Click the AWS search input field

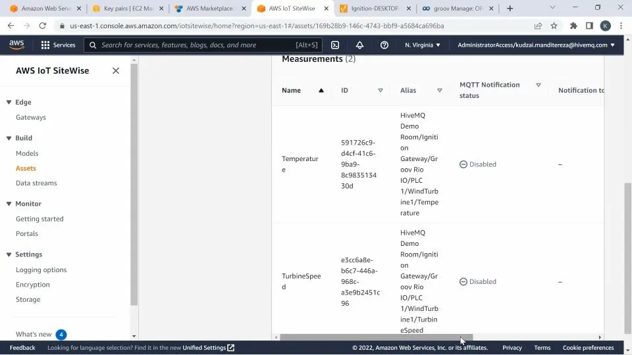click(x=203, y=45)
